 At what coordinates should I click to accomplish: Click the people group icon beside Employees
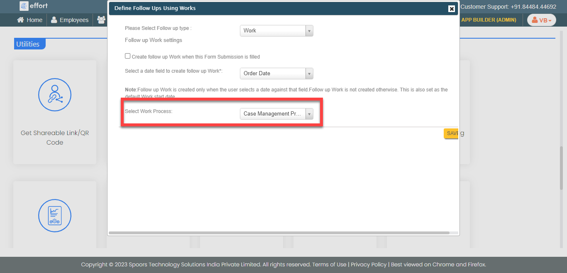tap(101, 20)
